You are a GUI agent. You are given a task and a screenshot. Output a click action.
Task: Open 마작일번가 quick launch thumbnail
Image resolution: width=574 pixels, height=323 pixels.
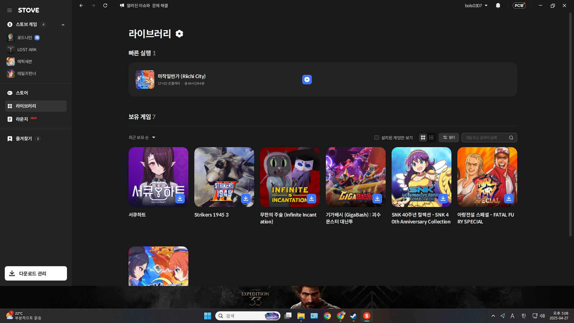[x=145, y=80]
